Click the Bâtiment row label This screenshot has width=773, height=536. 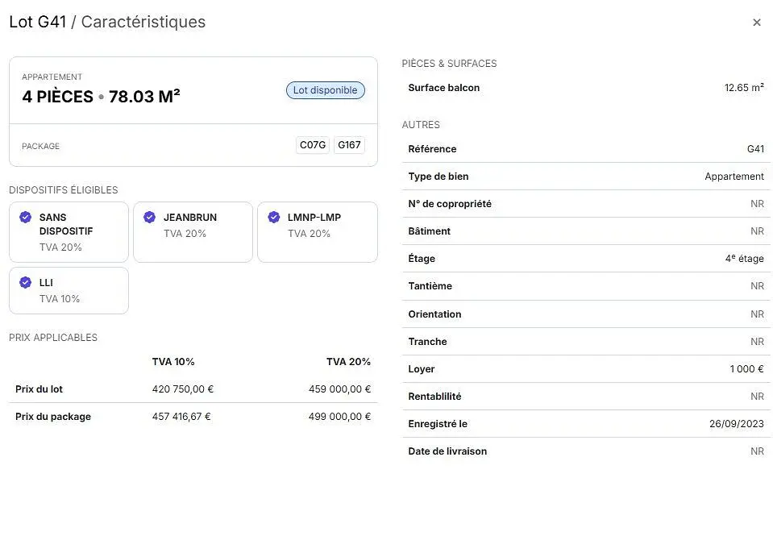click(429, 231)
